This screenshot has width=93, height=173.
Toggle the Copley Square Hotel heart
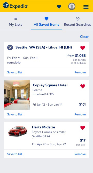click(x=83, y=86)
